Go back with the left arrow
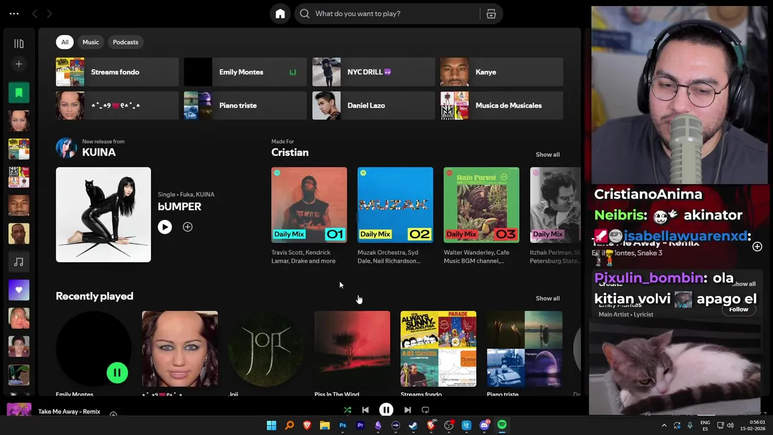This screenshot has height=435, width=773. point(34,13)
